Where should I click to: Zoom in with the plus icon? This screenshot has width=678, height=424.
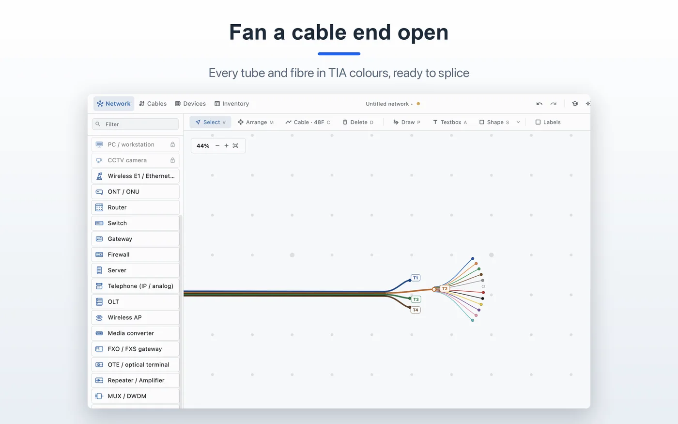pos(226,146)
